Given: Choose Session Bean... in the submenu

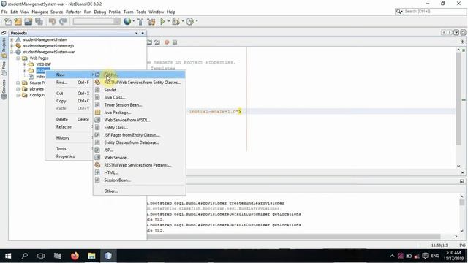Looking at the screenshot, I should point(139,180).
